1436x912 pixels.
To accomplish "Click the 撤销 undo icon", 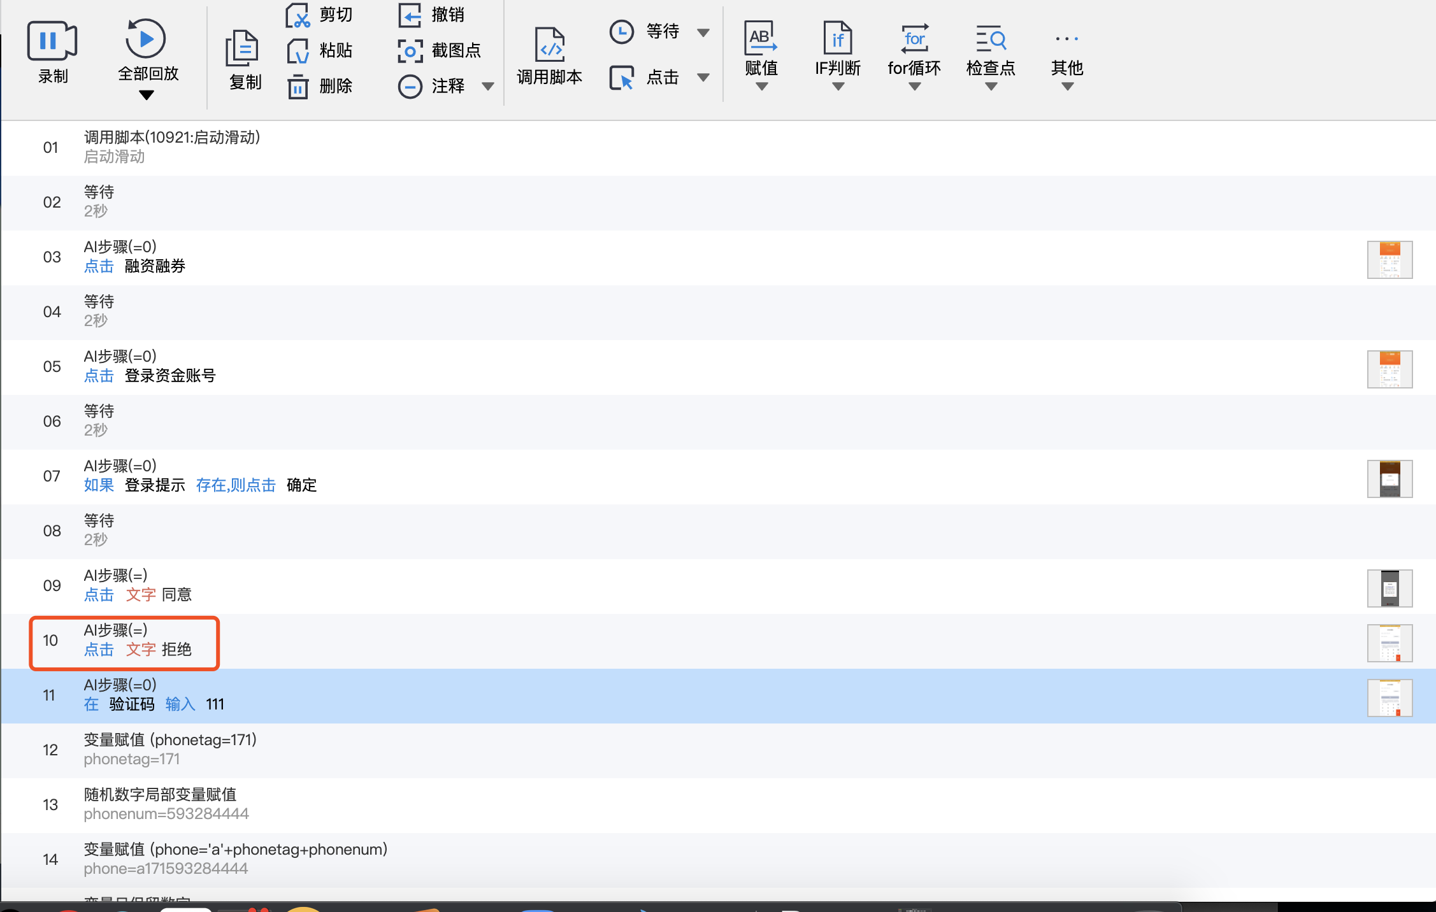I will point(410,15).
